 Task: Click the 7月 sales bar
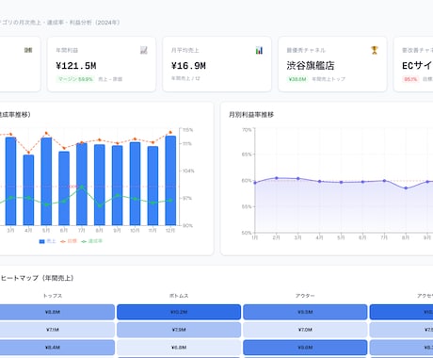(82, 185)
